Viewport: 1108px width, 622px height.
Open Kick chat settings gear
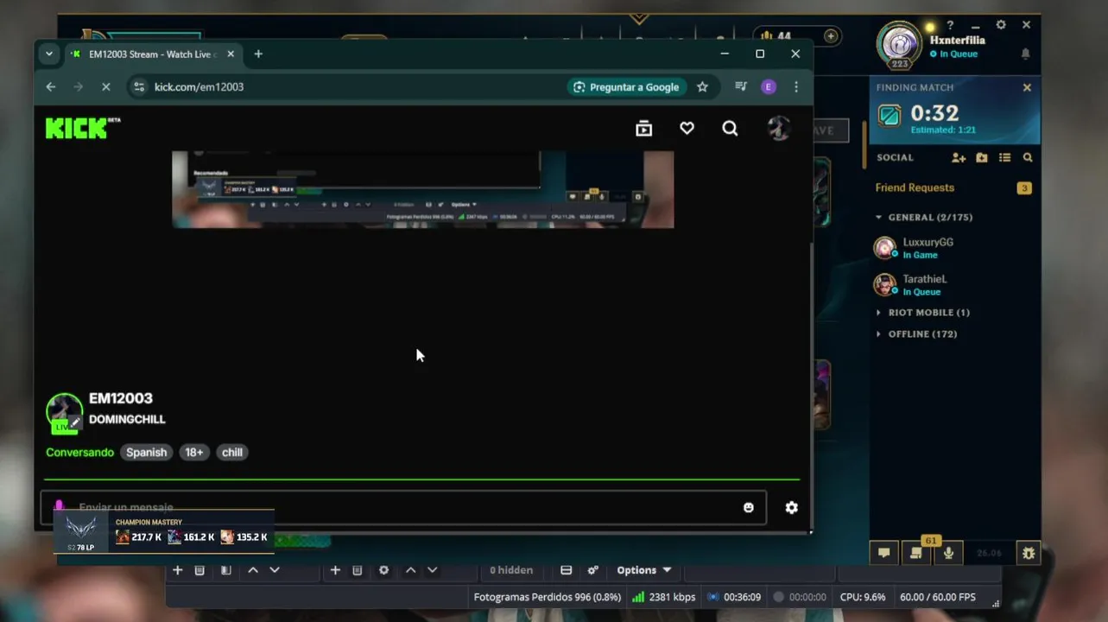(791, 507)
